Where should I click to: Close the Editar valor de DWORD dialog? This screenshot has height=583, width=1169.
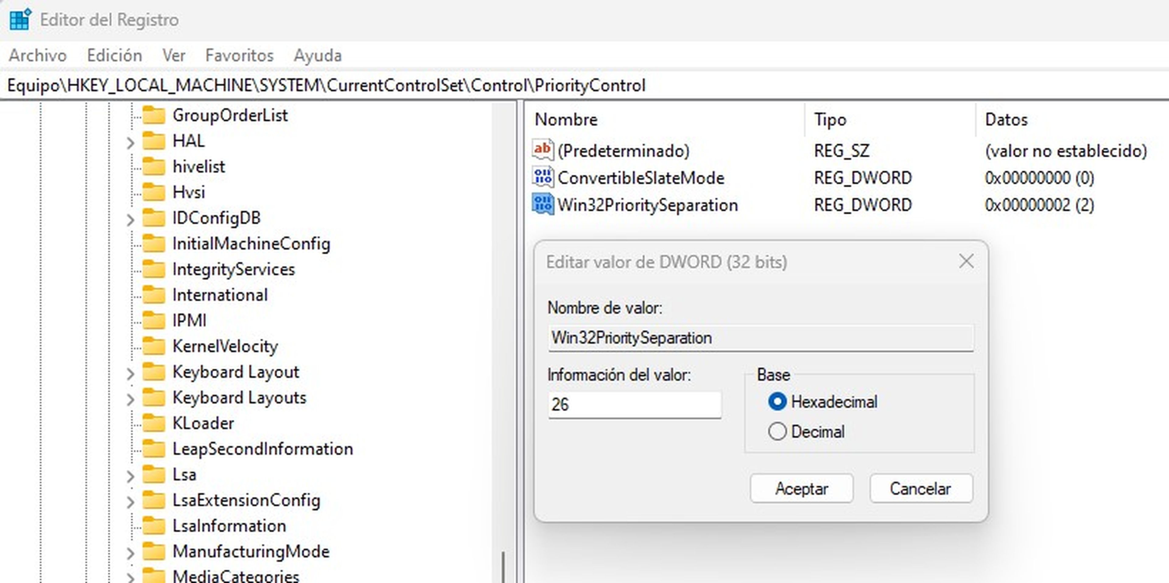(x=967, y=261)
